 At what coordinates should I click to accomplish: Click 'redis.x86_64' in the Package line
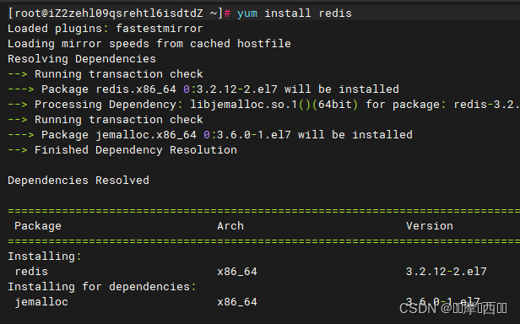tap(136, 89)
